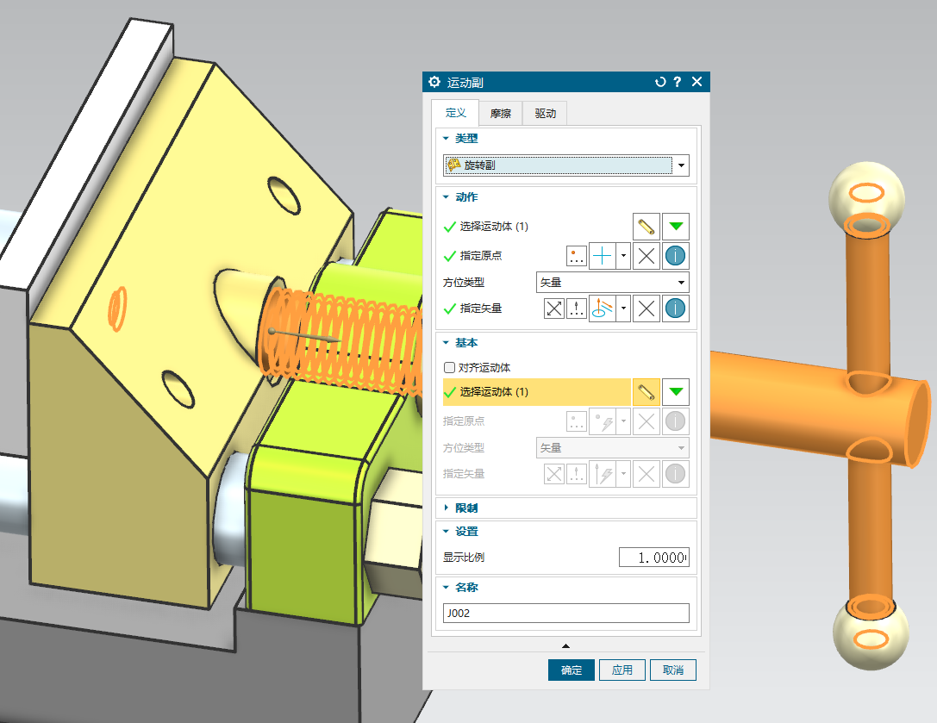This screenshot has width=937, height=723.
Task: Collapse the 设置 section
Action: (x=447, y=532)
